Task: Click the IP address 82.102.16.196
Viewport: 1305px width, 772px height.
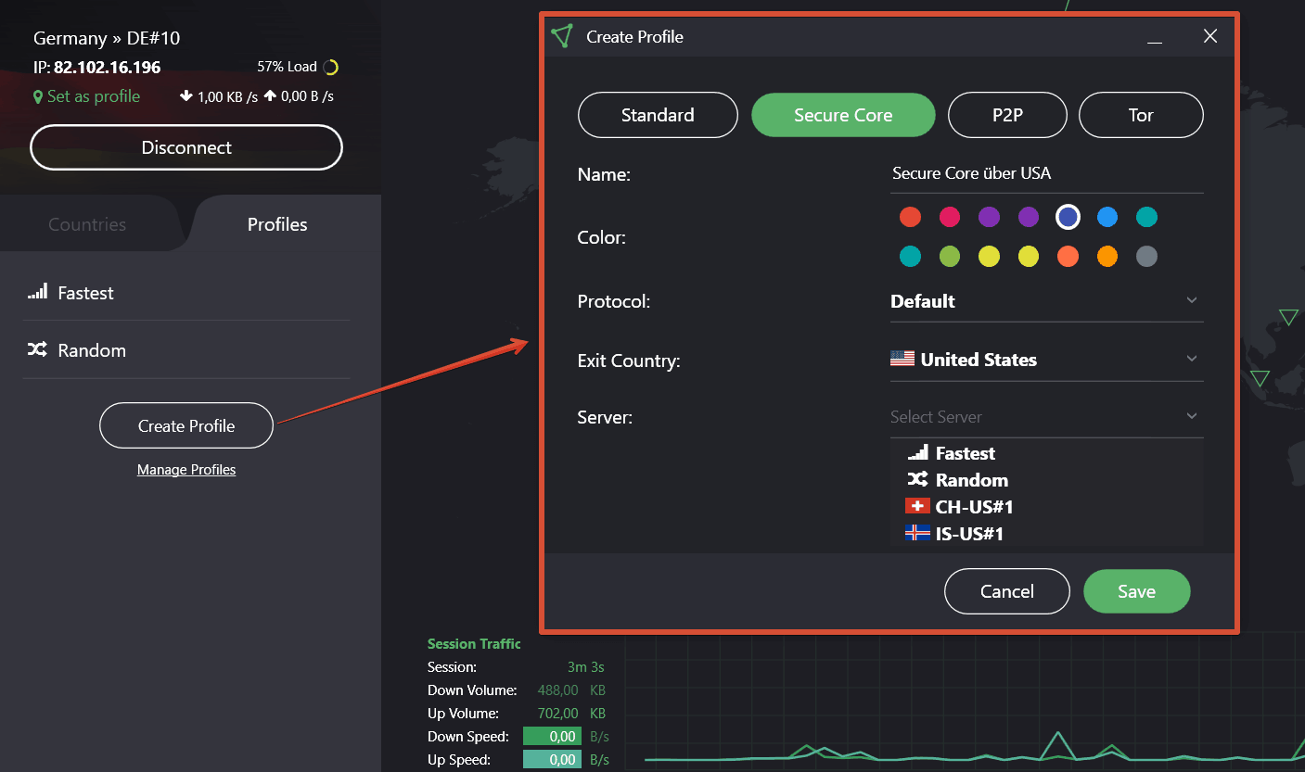Action: coord(107,68)
